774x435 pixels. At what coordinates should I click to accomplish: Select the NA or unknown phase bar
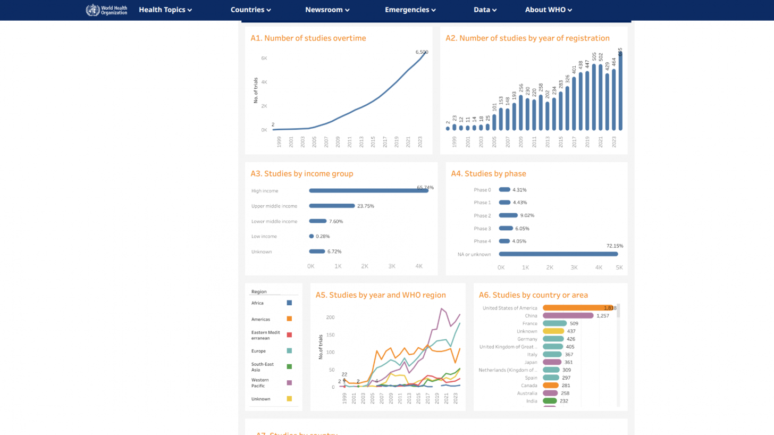pyautogui.click(x=558, y=254)
